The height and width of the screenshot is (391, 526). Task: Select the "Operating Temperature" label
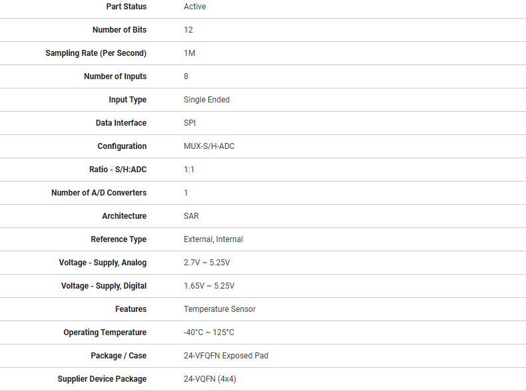105,332
